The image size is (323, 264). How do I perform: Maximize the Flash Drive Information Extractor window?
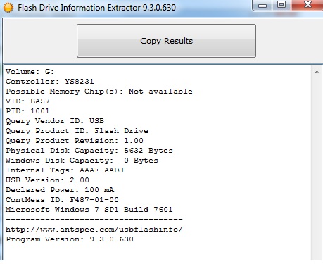pyautogui.click(x=281, y=5)
